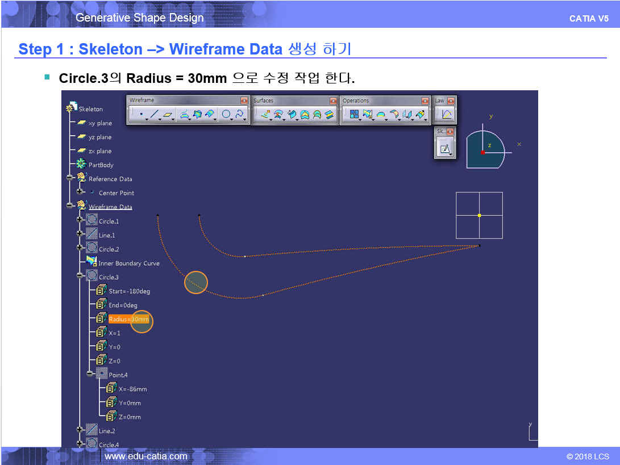Select the xy plane in tree
This screenshot has width=620, height=465.
[100, 123]
